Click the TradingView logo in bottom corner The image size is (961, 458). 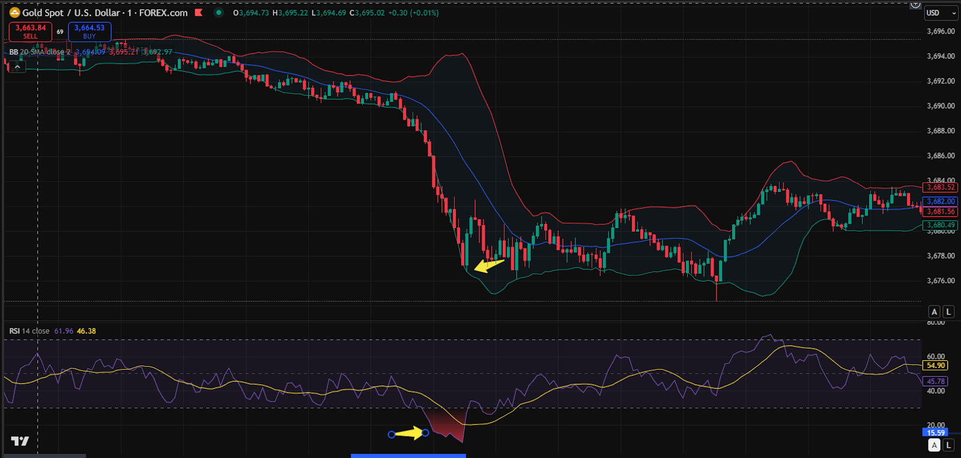click(x=20, y=441)
